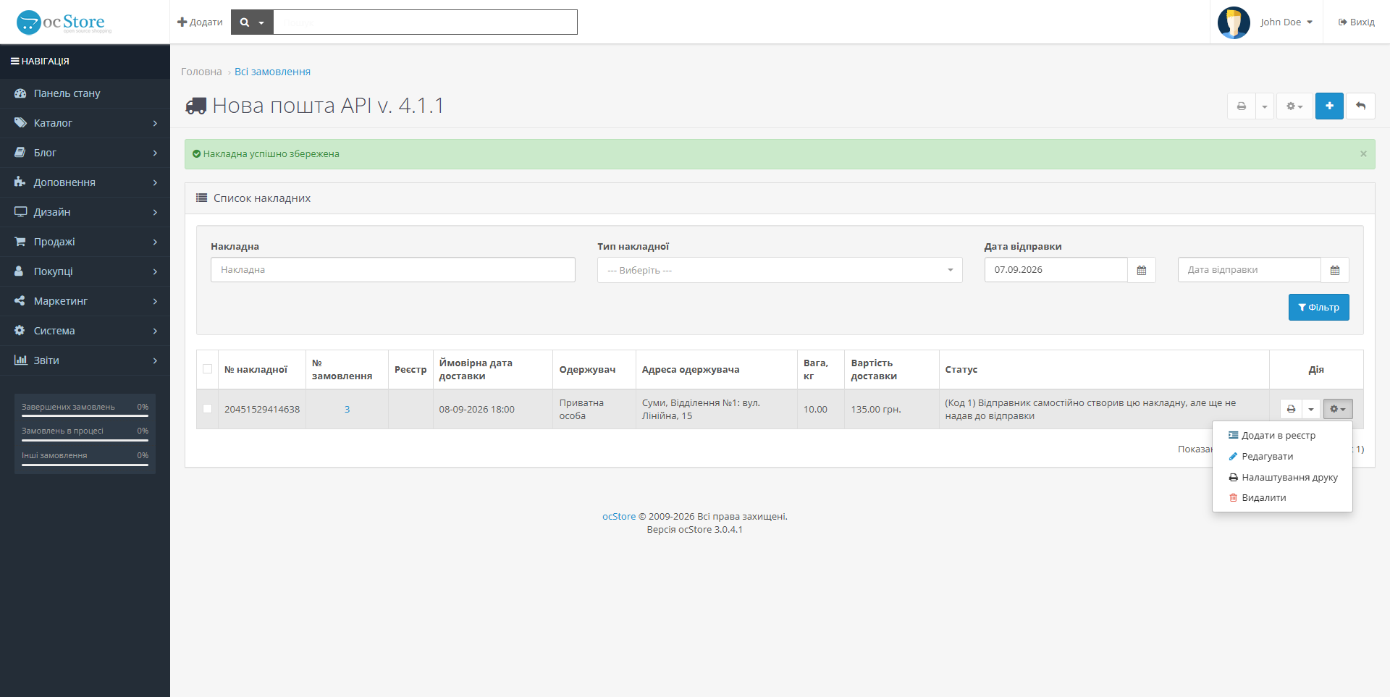Open the header print dropdown caret
This screenshot has width=1390, height=697.
(x=1265, y=106)
